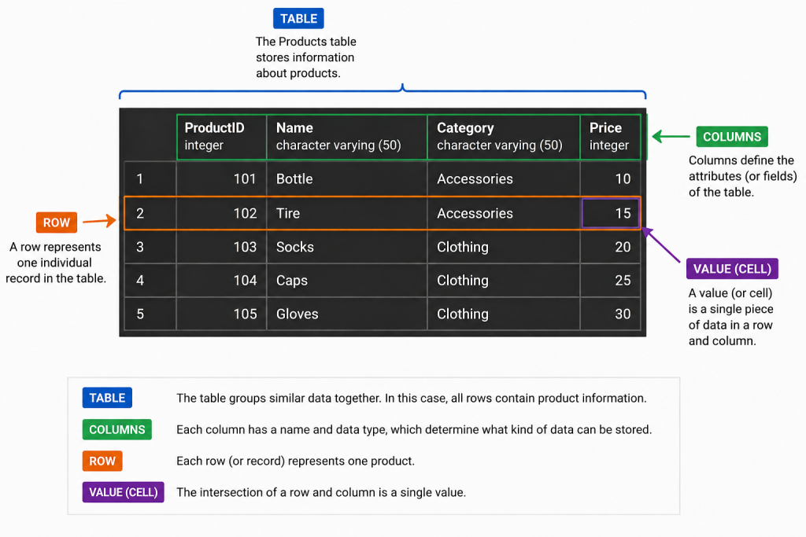Select the Gloves name cell

[347, 314]
